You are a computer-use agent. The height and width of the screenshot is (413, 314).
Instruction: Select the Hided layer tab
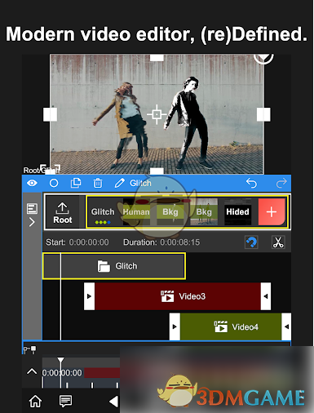[237, 212]
